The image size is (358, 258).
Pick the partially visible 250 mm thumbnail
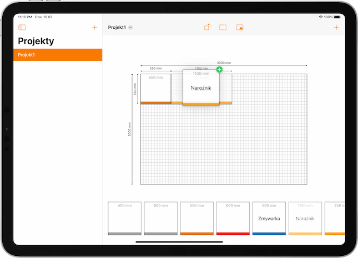[x=335, y=218]
